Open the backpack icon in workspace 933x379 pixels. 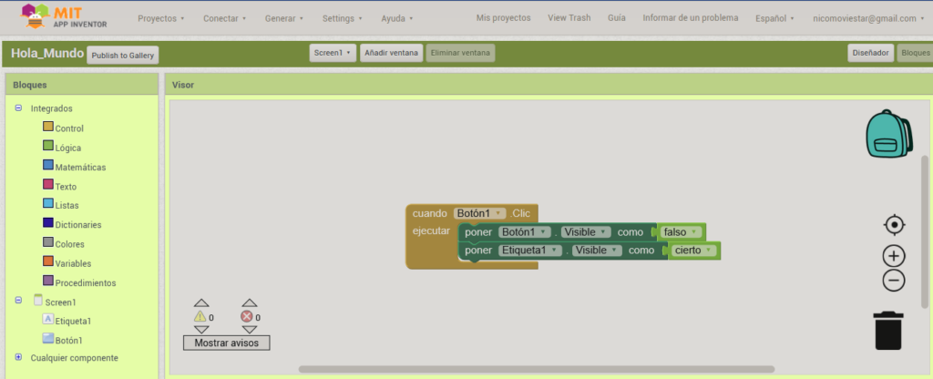click(x=889, y=133)
